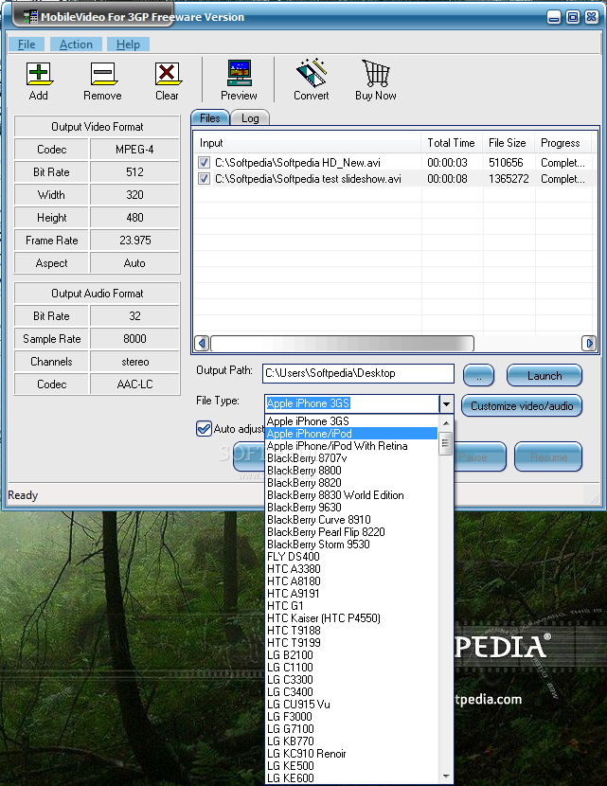Select FLY DS400 from list
Screen dimensions: 607x786
click(351, 557)
